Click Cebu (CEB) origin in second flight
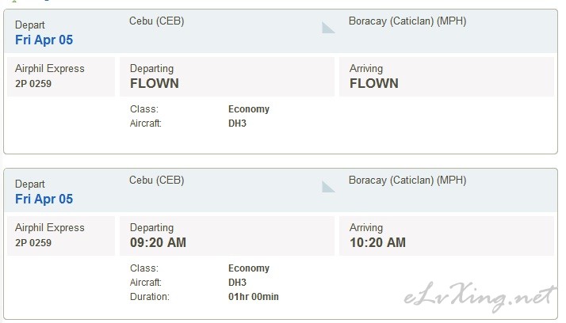Viewport: 566px width, 323px height. click(x=157, y=180)
